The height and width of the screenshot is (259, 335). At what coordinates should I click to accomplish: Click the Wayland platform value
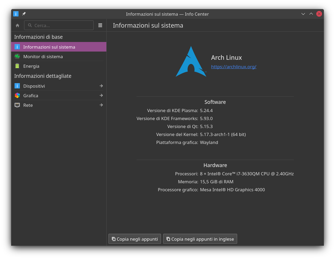(209, 142)
